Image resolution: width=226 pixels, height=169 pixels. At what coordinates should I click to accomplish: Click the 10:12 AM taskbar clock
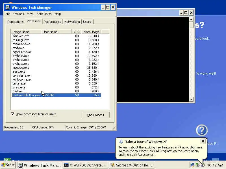tap(215, 165)
